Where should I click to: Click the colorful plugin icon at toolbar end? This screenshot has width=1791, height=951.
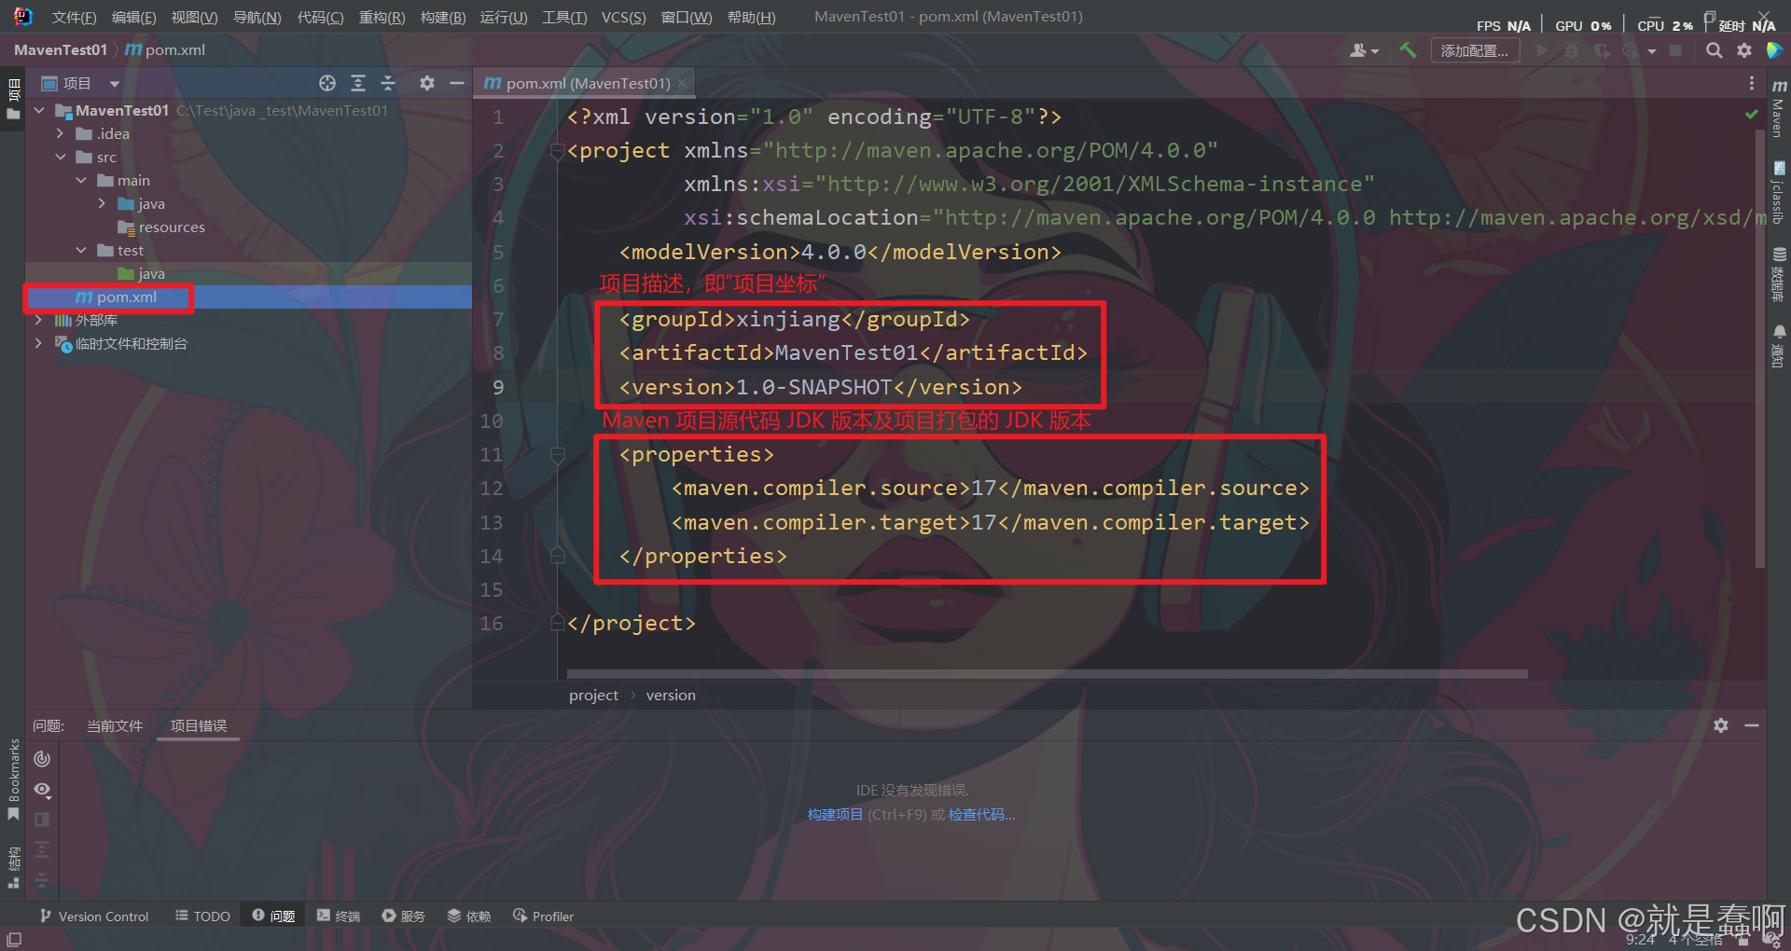click(1774, 50)
